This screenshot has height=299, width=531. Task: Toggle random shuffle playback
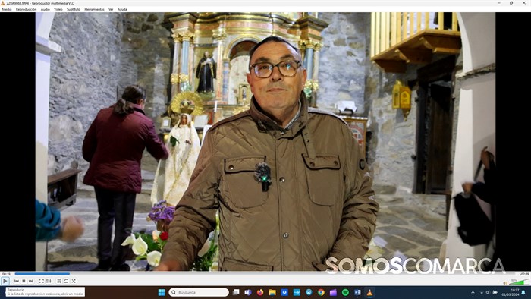[74, 281]
